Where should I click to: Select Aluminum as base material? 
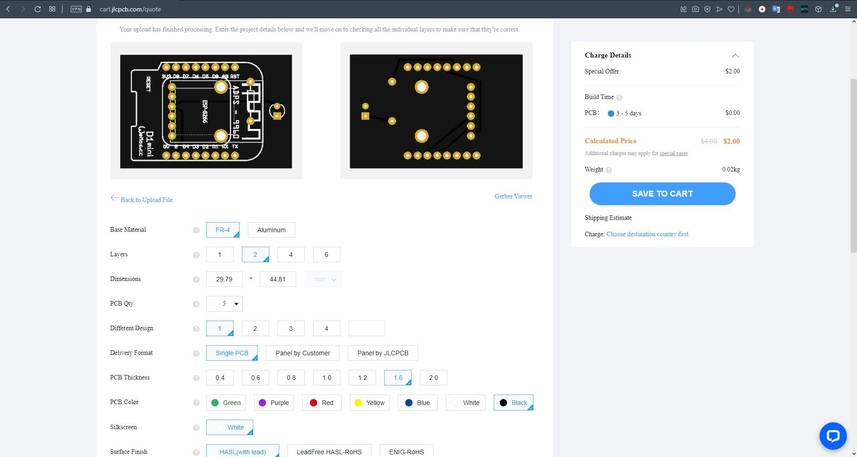271,229
